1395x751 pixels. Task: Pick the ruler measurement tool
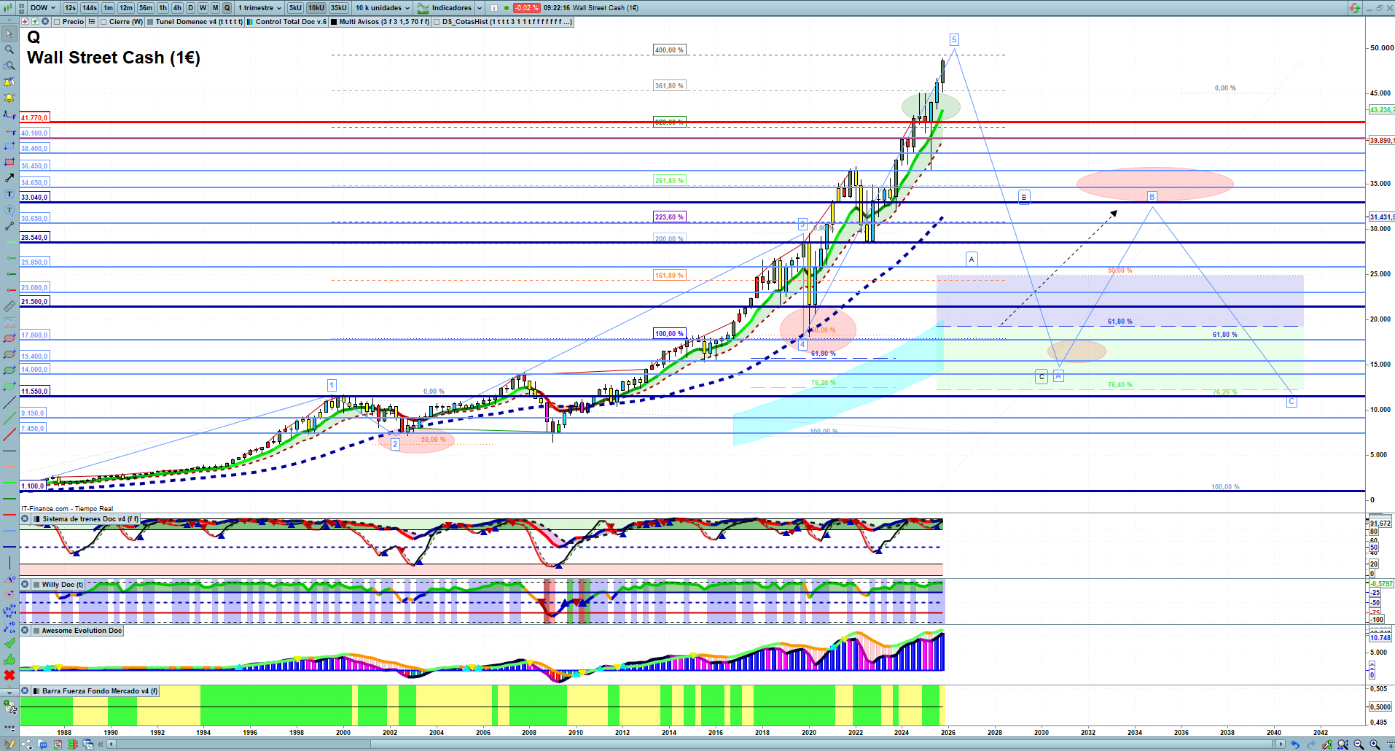pyautogui.click(x=9, y=306)
